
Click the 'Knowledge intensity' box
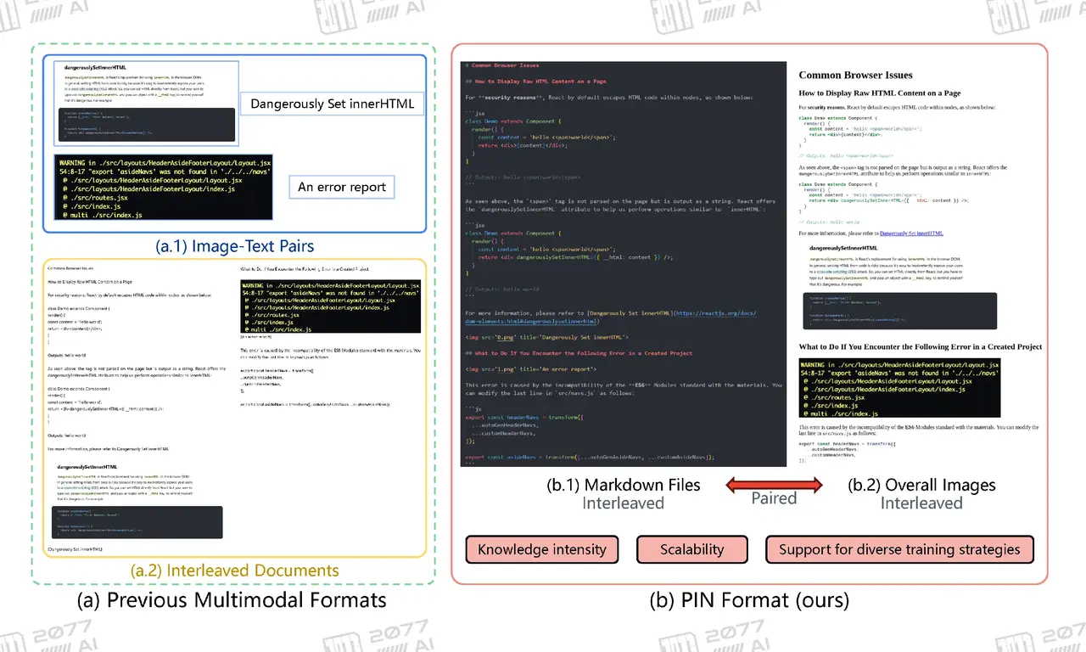coord(542,549)
